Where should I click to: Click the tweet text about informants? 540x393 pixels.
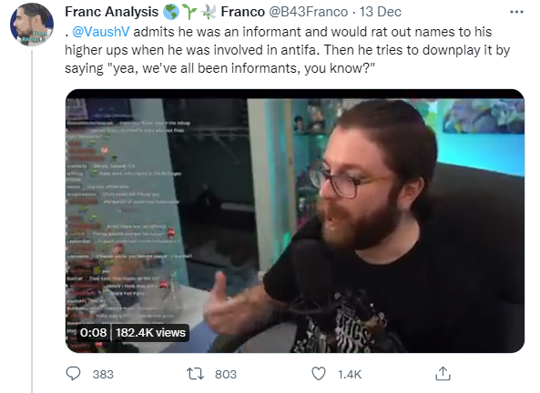tap(287, 50)
